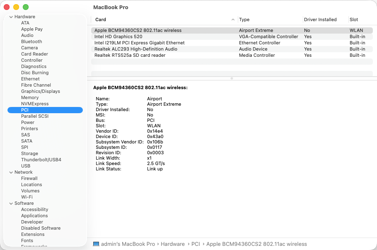Select Volumes under Network
The width and height of the screenshot is (377, 250).
(x=30, y=191)
